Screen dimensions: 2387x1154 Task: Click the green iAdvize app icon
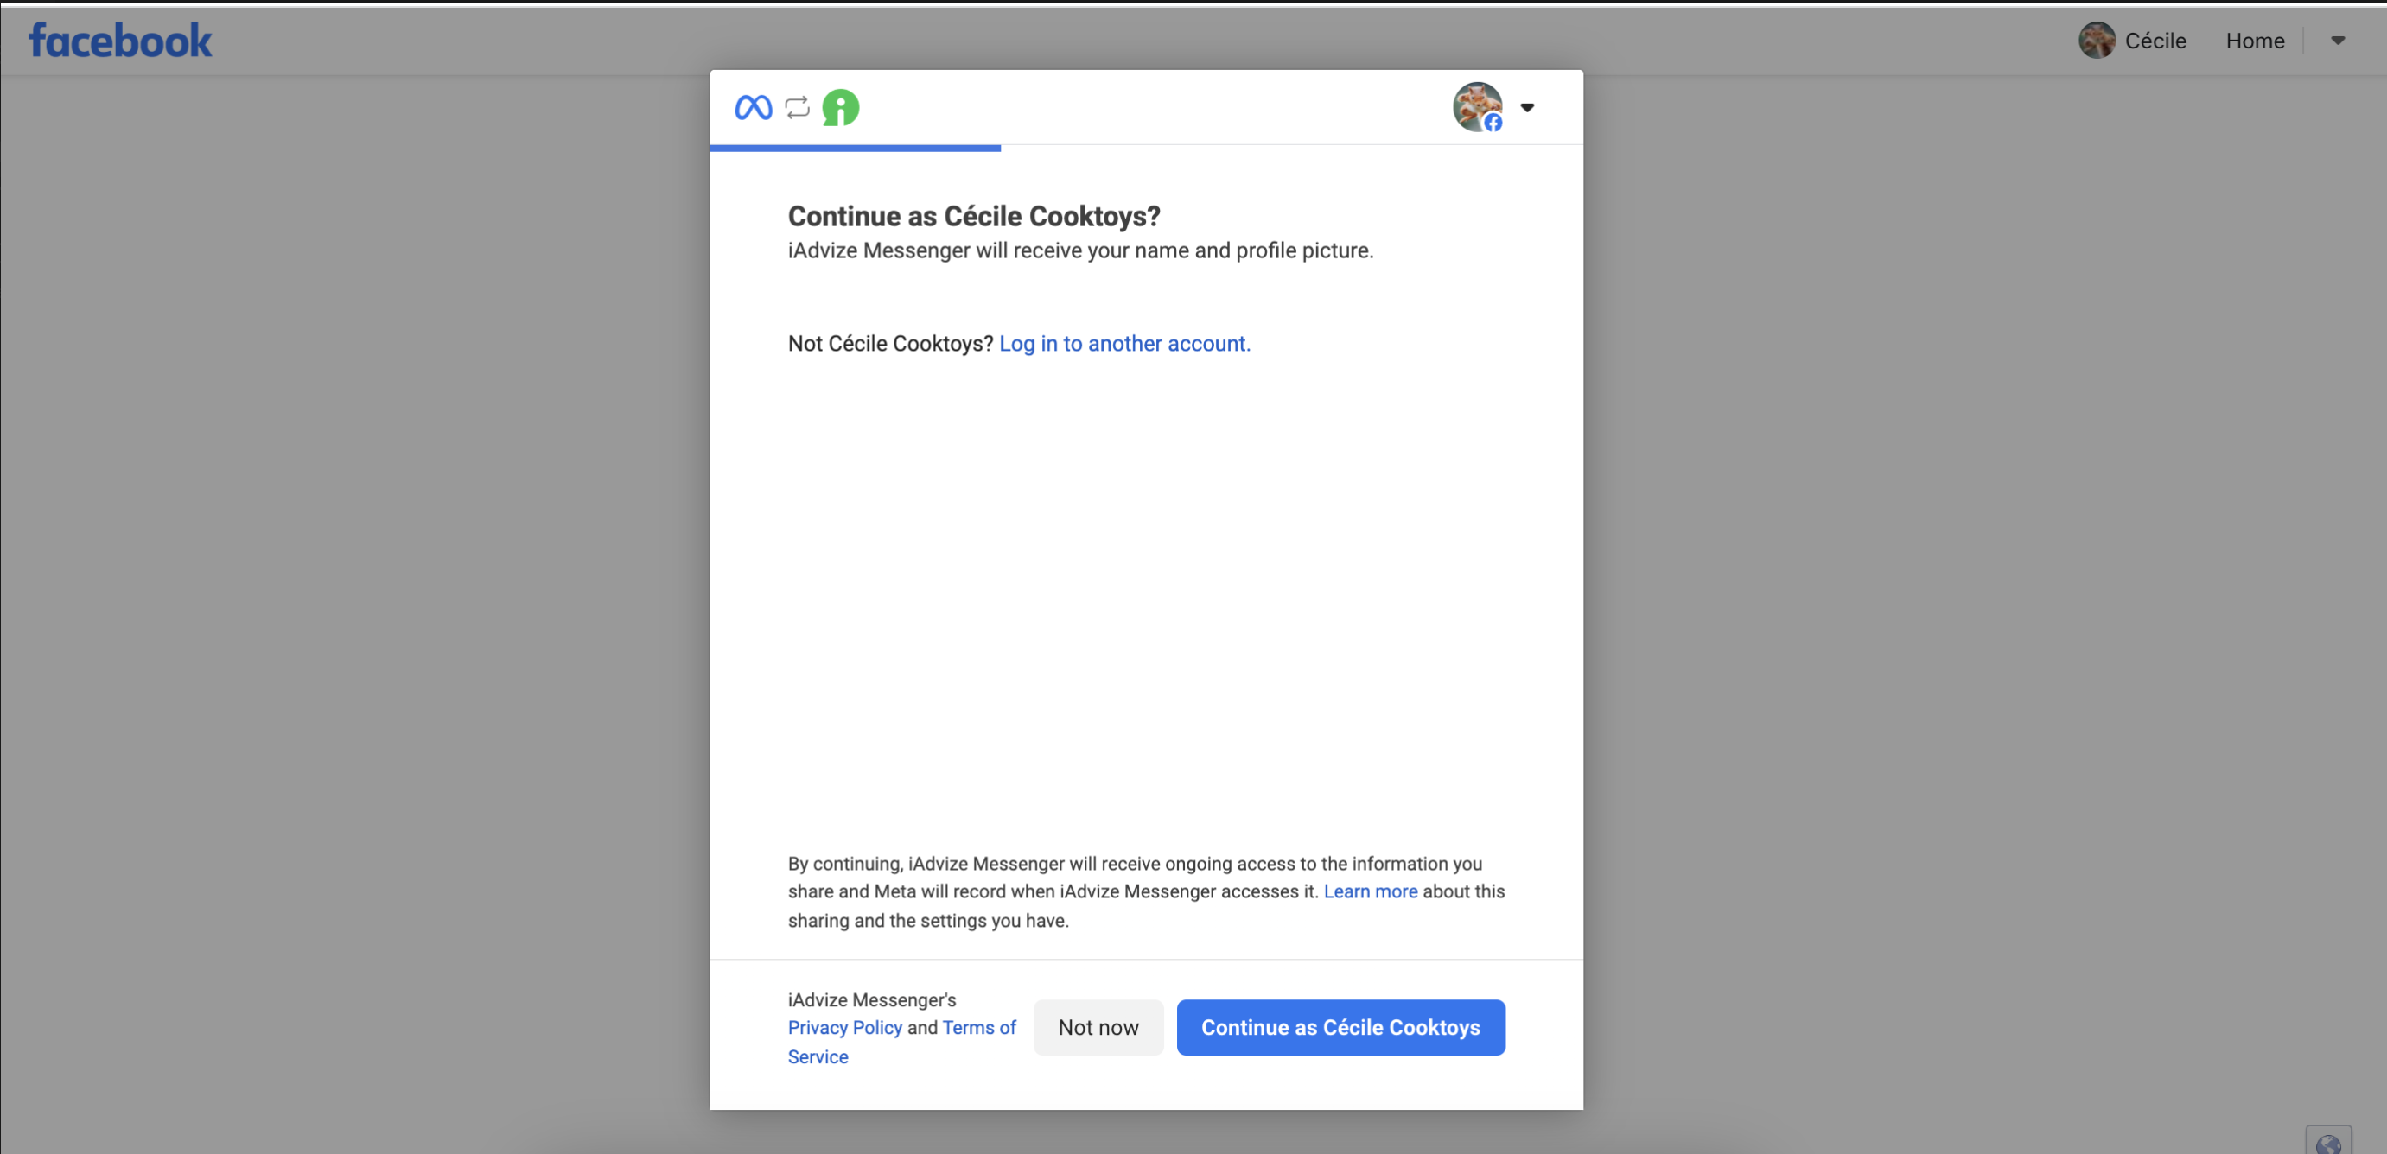840,107
